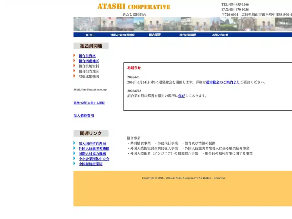Screen dimensions: 292x219
Task: Click the 〒720-0004 address line
Action: click(x=257, y=15)
